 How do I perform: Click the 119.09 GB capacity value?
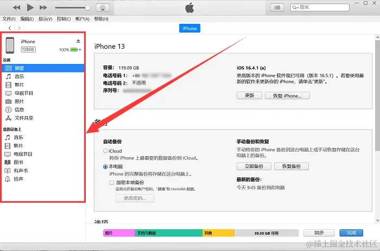129,68
